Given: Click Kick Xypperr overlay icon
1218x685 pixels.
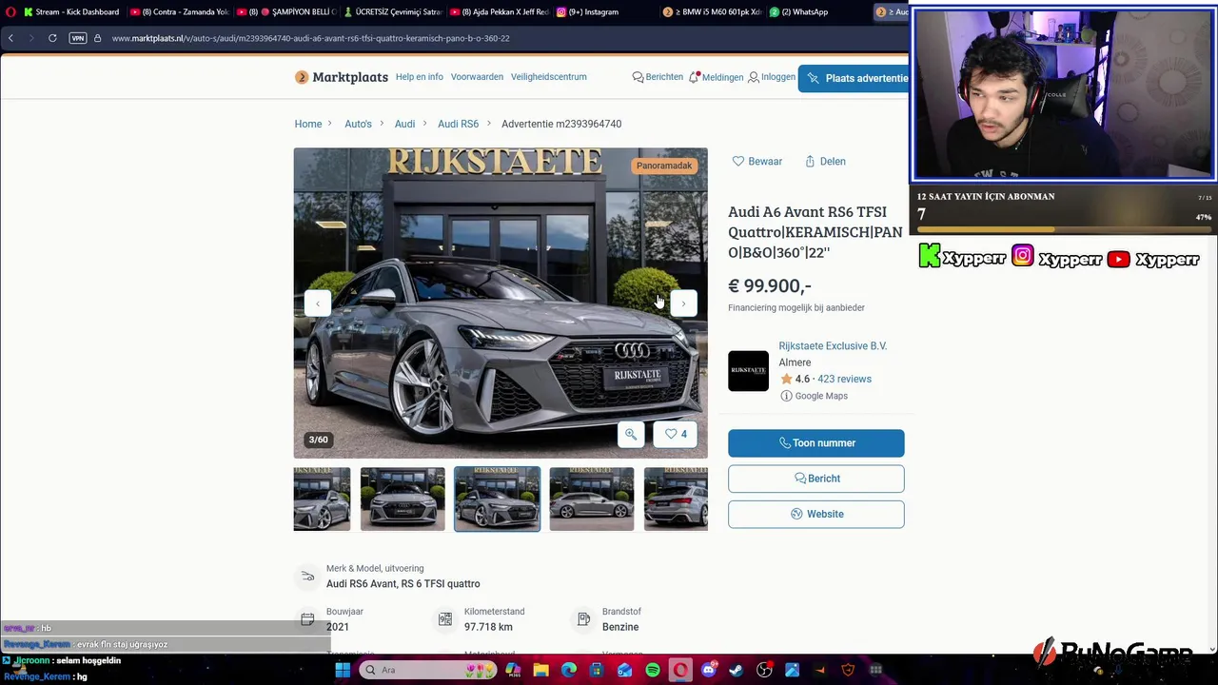Looking at the screenshot, I should 930,256.
